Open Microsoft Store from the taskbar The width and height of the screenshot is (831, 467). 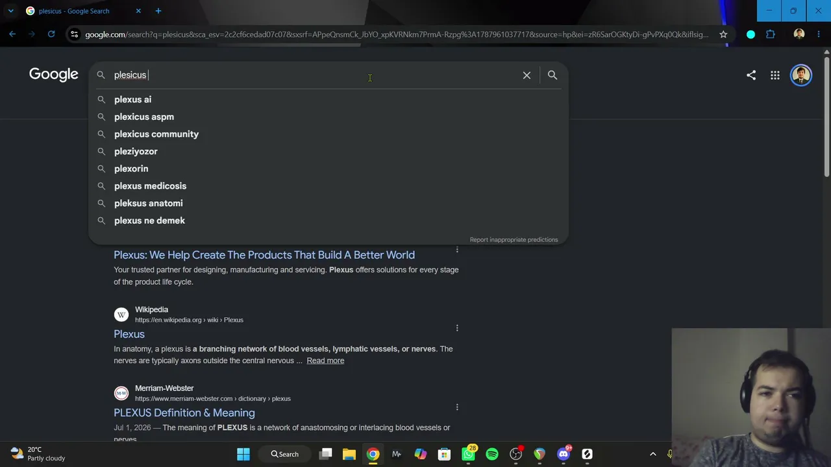(444, 454)
